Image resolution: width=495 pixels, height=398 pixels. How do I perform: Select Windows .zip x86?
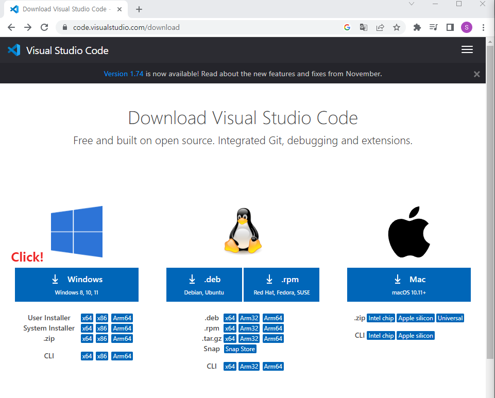[x=102, y=339]
